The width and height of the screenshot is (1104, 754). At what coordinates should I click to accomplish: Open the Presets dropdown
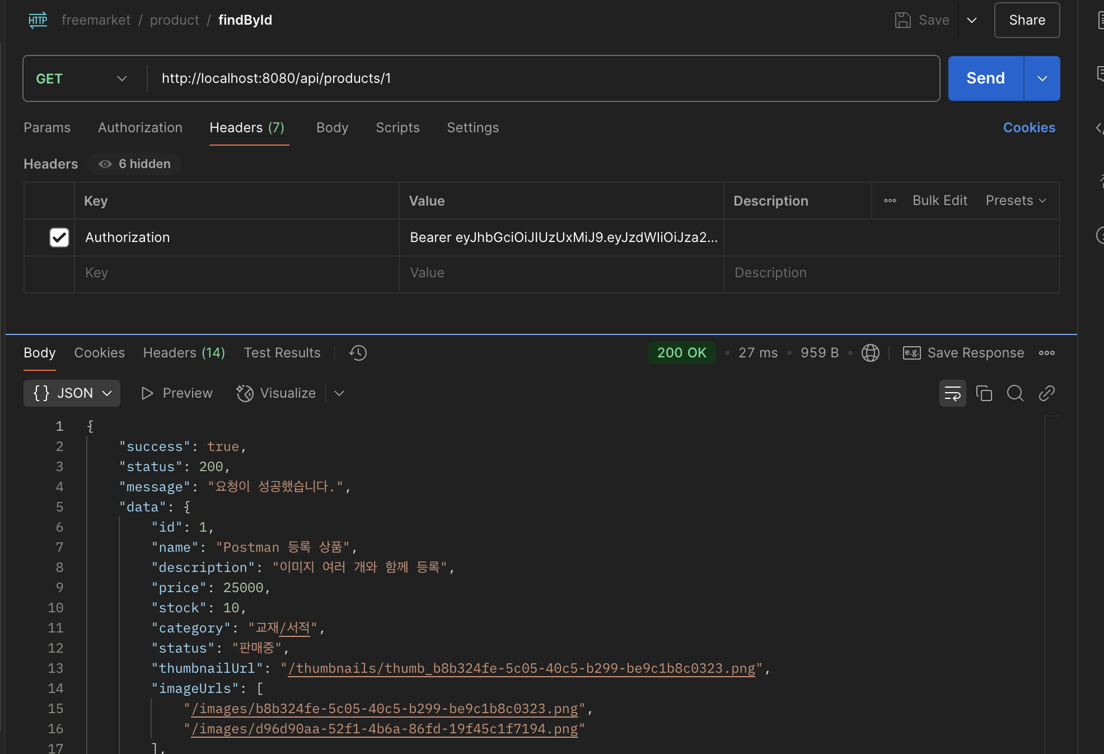1016,201
